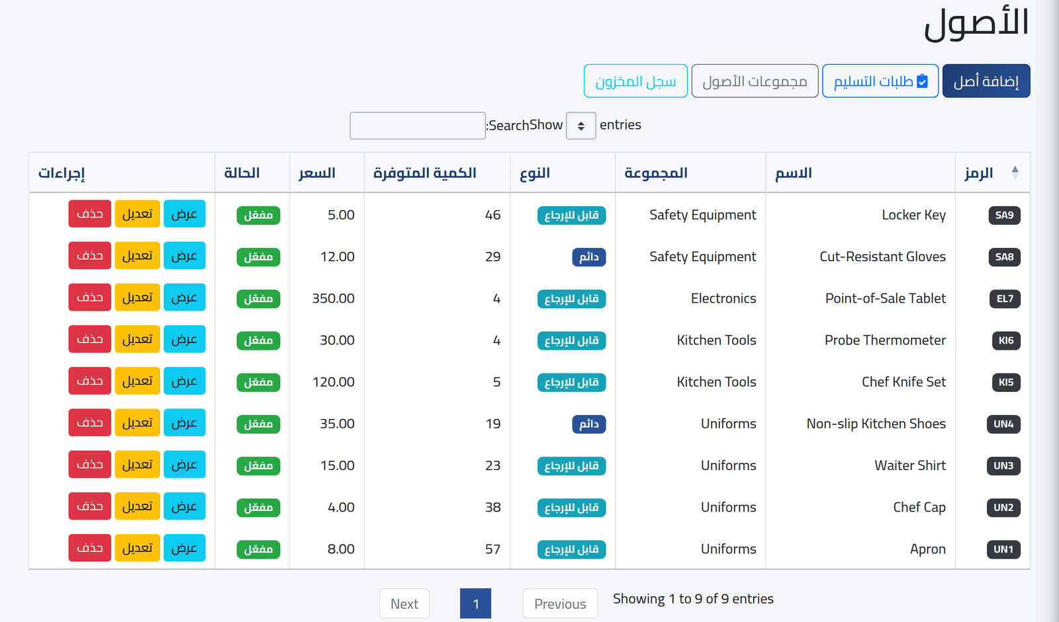1059x622 pixels.
Task: Click عرض for Chef Knife Set row
Action: coord(185,381)
